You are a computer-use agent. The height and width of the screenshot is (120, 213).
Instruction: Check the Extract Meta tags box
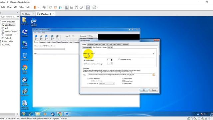[88, 79]
